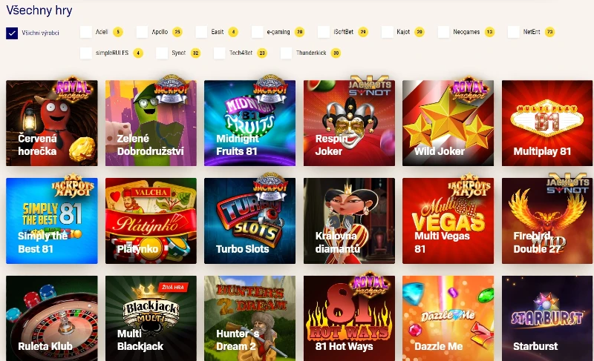Select the Firebird Double 27 game
Screen dimensions: 594x361
[547, 221]
